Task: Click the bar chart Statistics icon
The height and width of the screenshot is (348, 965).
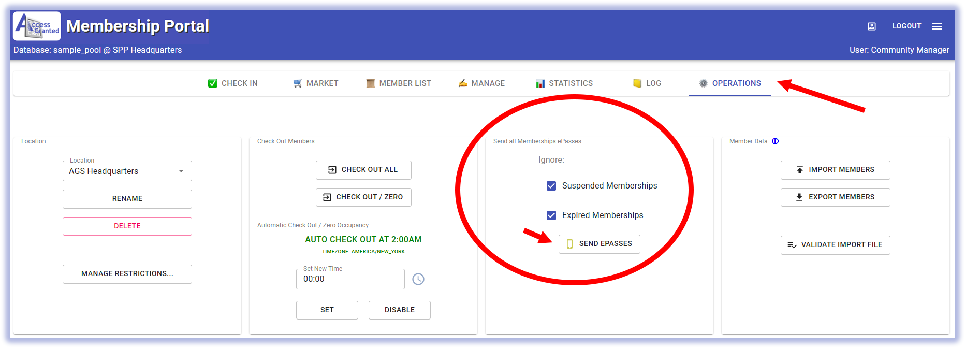Action: (x=540, y=83)
